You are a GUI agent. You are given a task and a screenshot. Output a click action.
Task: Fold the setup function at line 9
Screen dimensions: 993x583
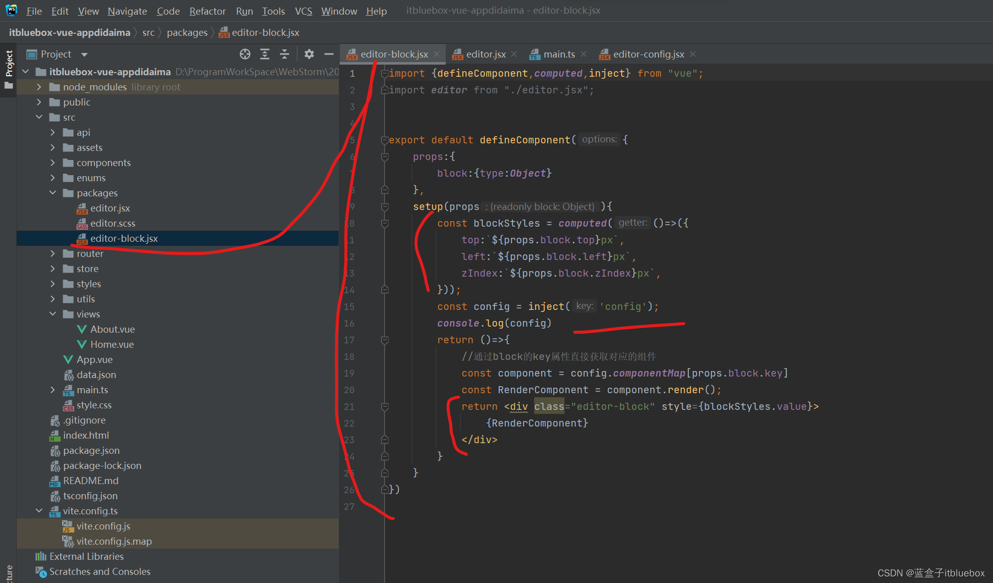tap(385, 206)
